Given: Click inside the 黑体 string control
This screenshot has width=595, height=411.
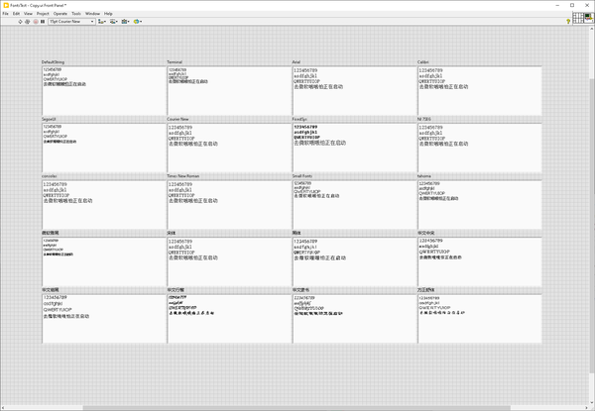Looking at the screenshot, I should pos(354,261).
